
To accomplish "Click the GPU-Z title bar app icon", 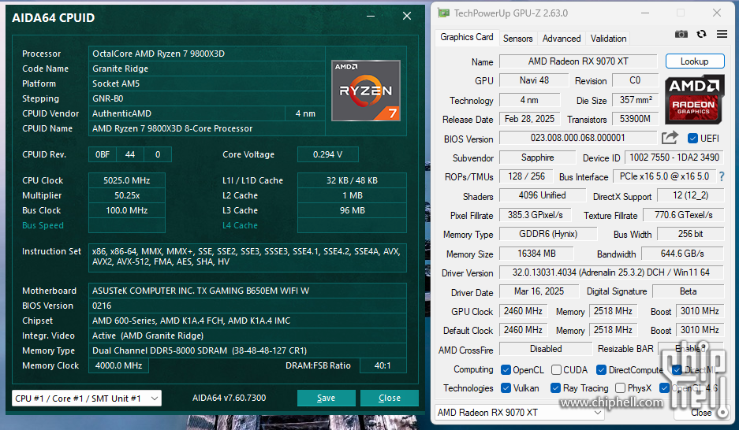I will click(443, 13).
